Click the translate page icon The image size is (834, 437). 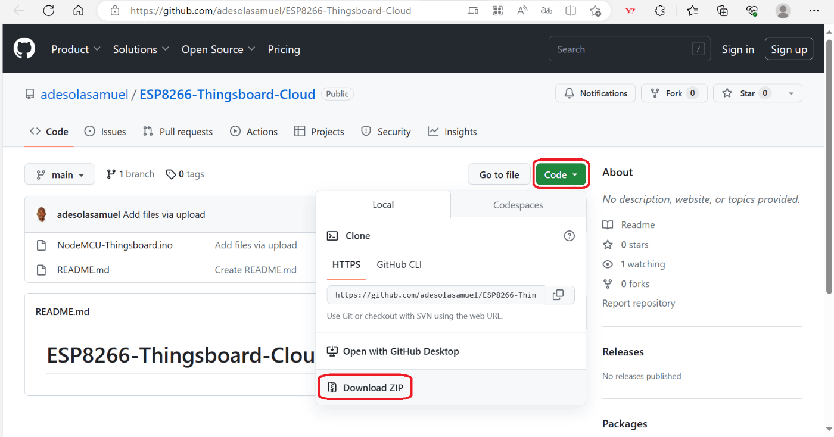tap(546, 11)
